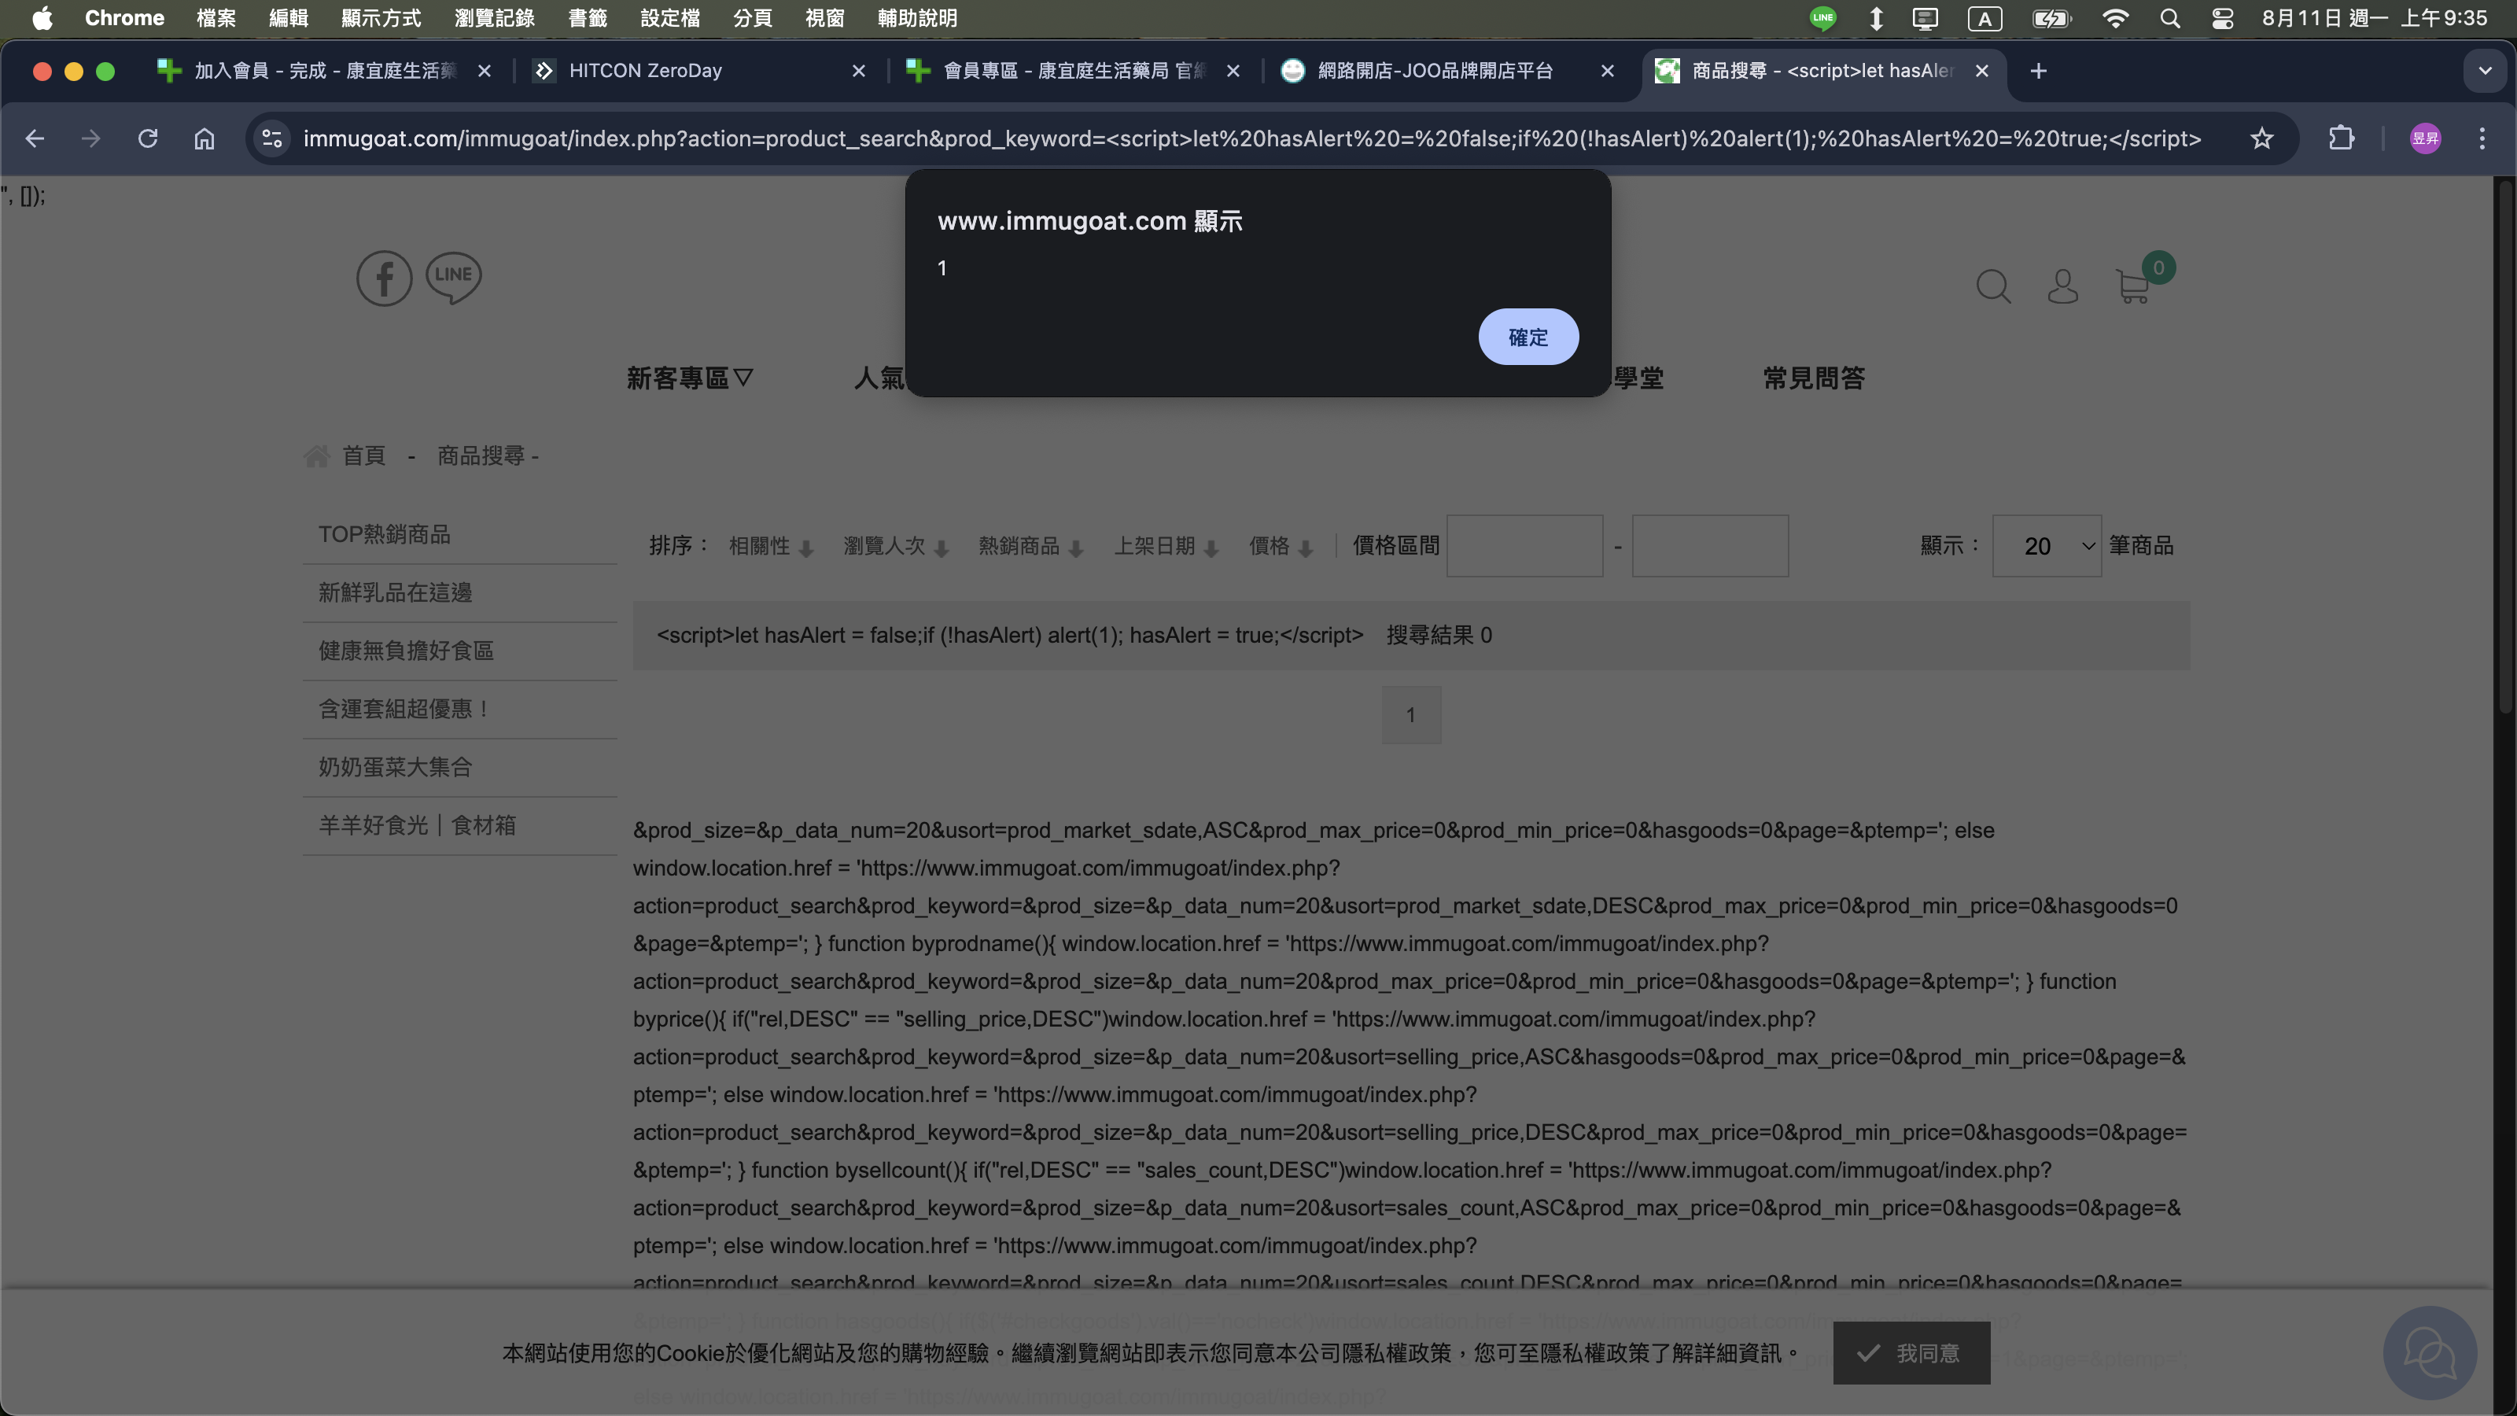
Task: Open the member account icon
Action: (2062, 286)
